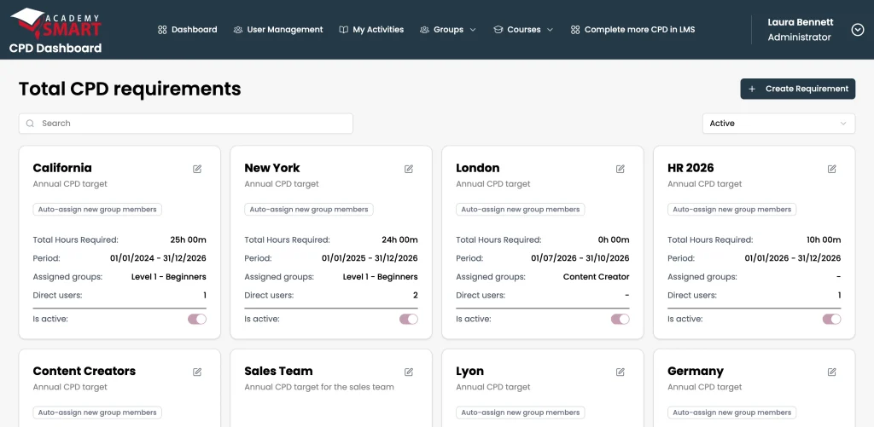Click Auto-assign tag on the HR 2026 card
This screenshot has width=874, height=427.
click(x=731, y=210)
